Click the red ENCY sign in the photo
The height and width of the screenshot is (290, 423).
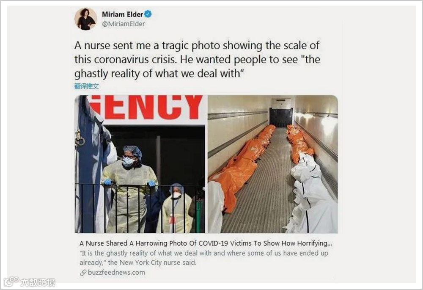[x=146, y=107]
